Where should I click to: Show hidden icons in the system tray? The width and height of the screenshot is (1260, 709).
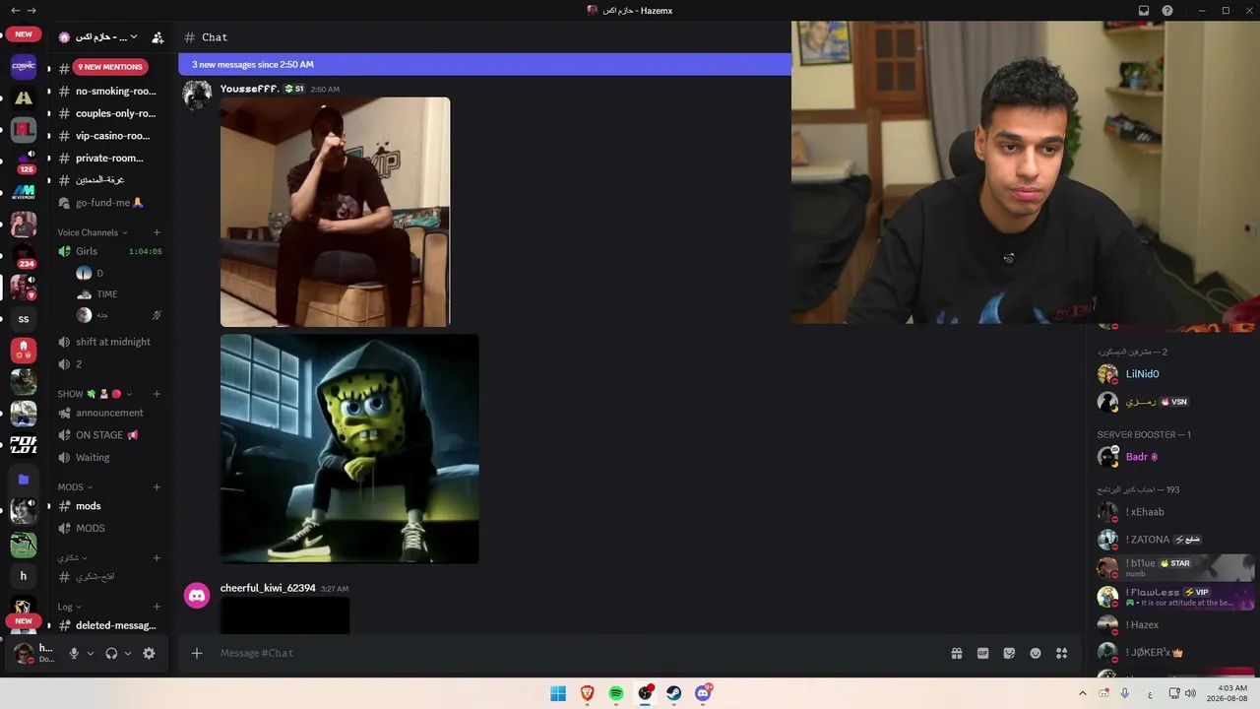coord(1083,693)
